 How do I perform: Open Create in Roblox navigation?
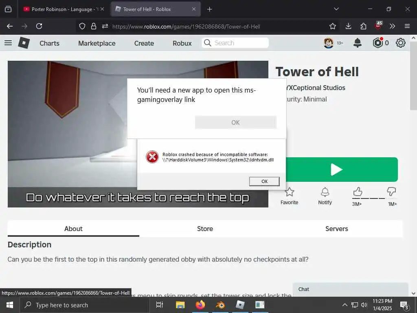tap(144, 43)
